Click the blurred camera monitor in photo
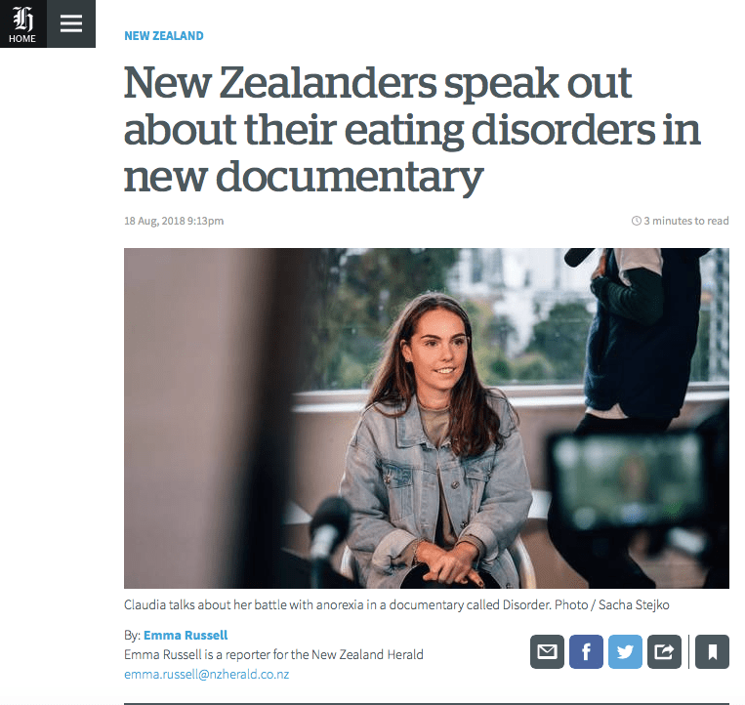This screenshot has width=745, height=705. click(629, 477)
